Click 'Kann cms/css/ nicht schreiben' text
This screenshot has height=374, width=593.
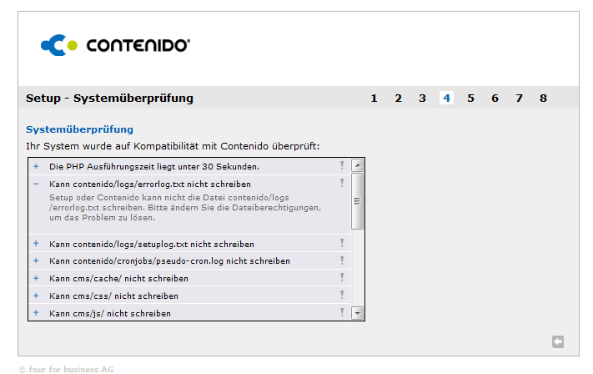pos(113,296)
